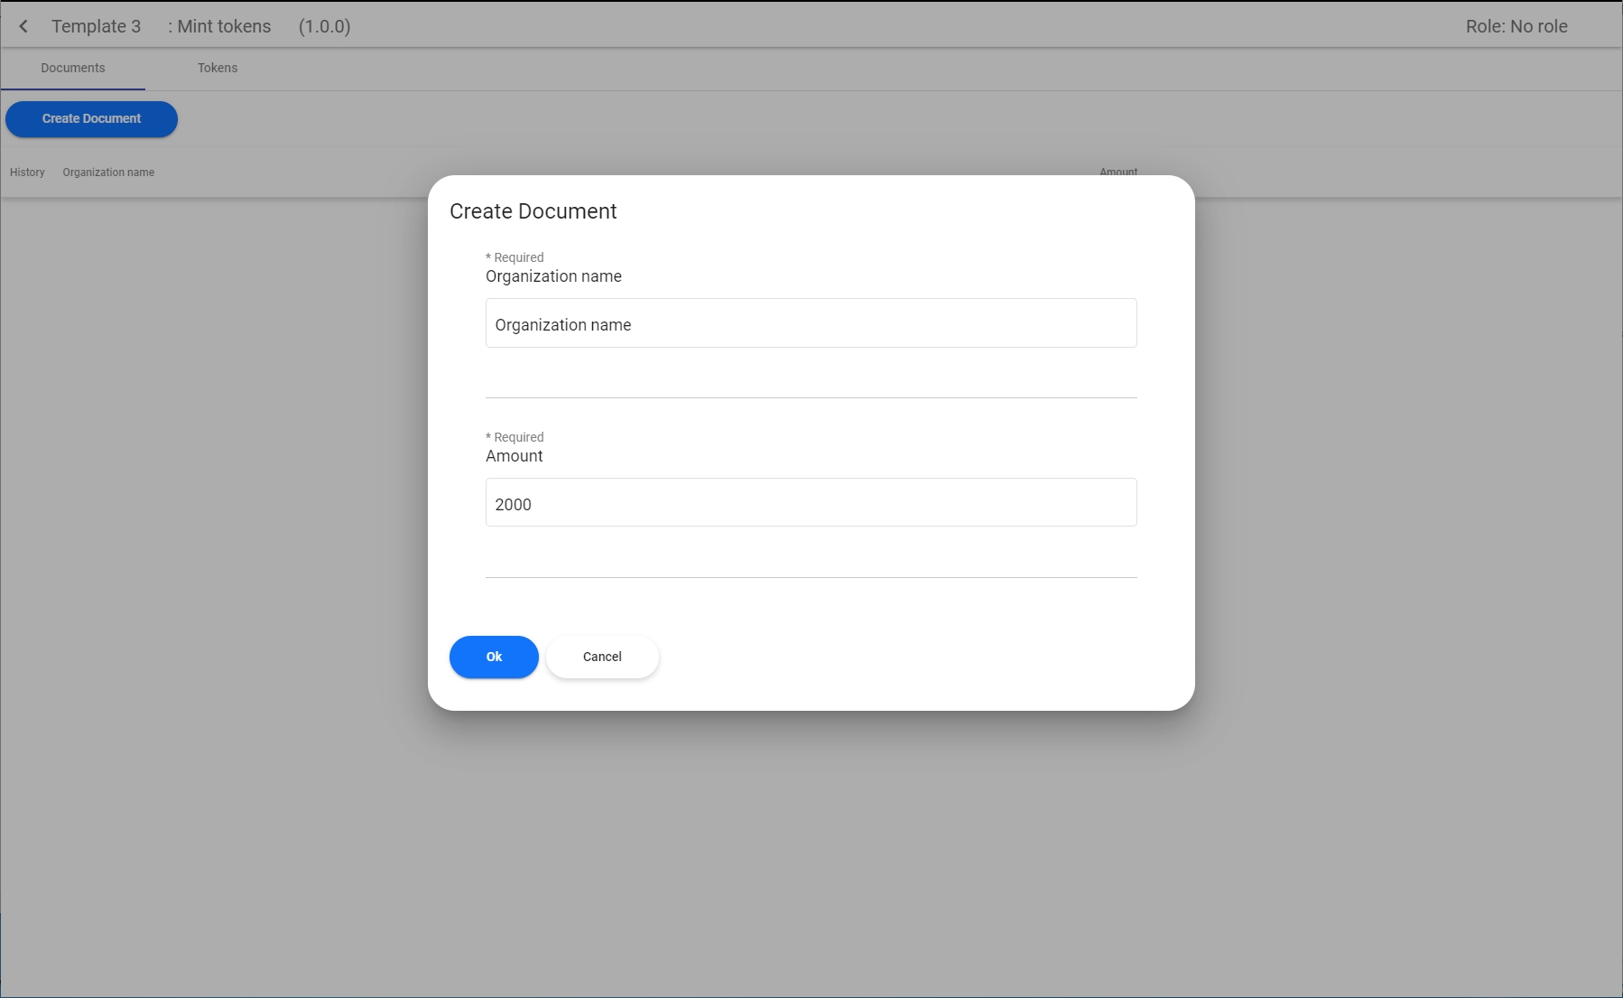
Task: Click the History column header
Action: point(27,173)
